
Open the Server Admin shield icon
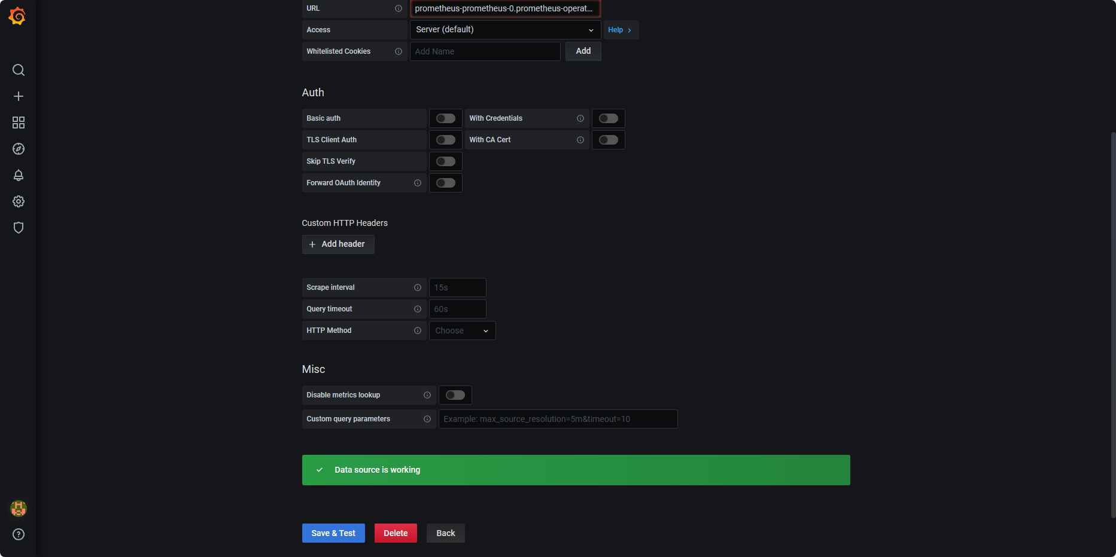pos(19,228)
